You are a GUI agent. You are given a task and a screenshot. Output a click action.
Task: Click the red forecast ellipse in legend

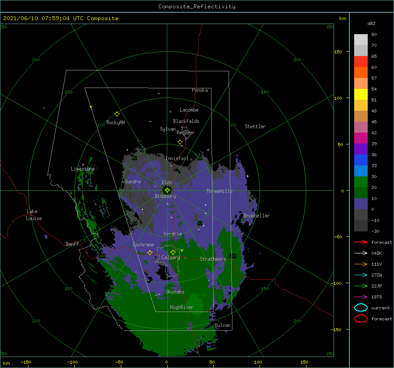tap(361, 319)
